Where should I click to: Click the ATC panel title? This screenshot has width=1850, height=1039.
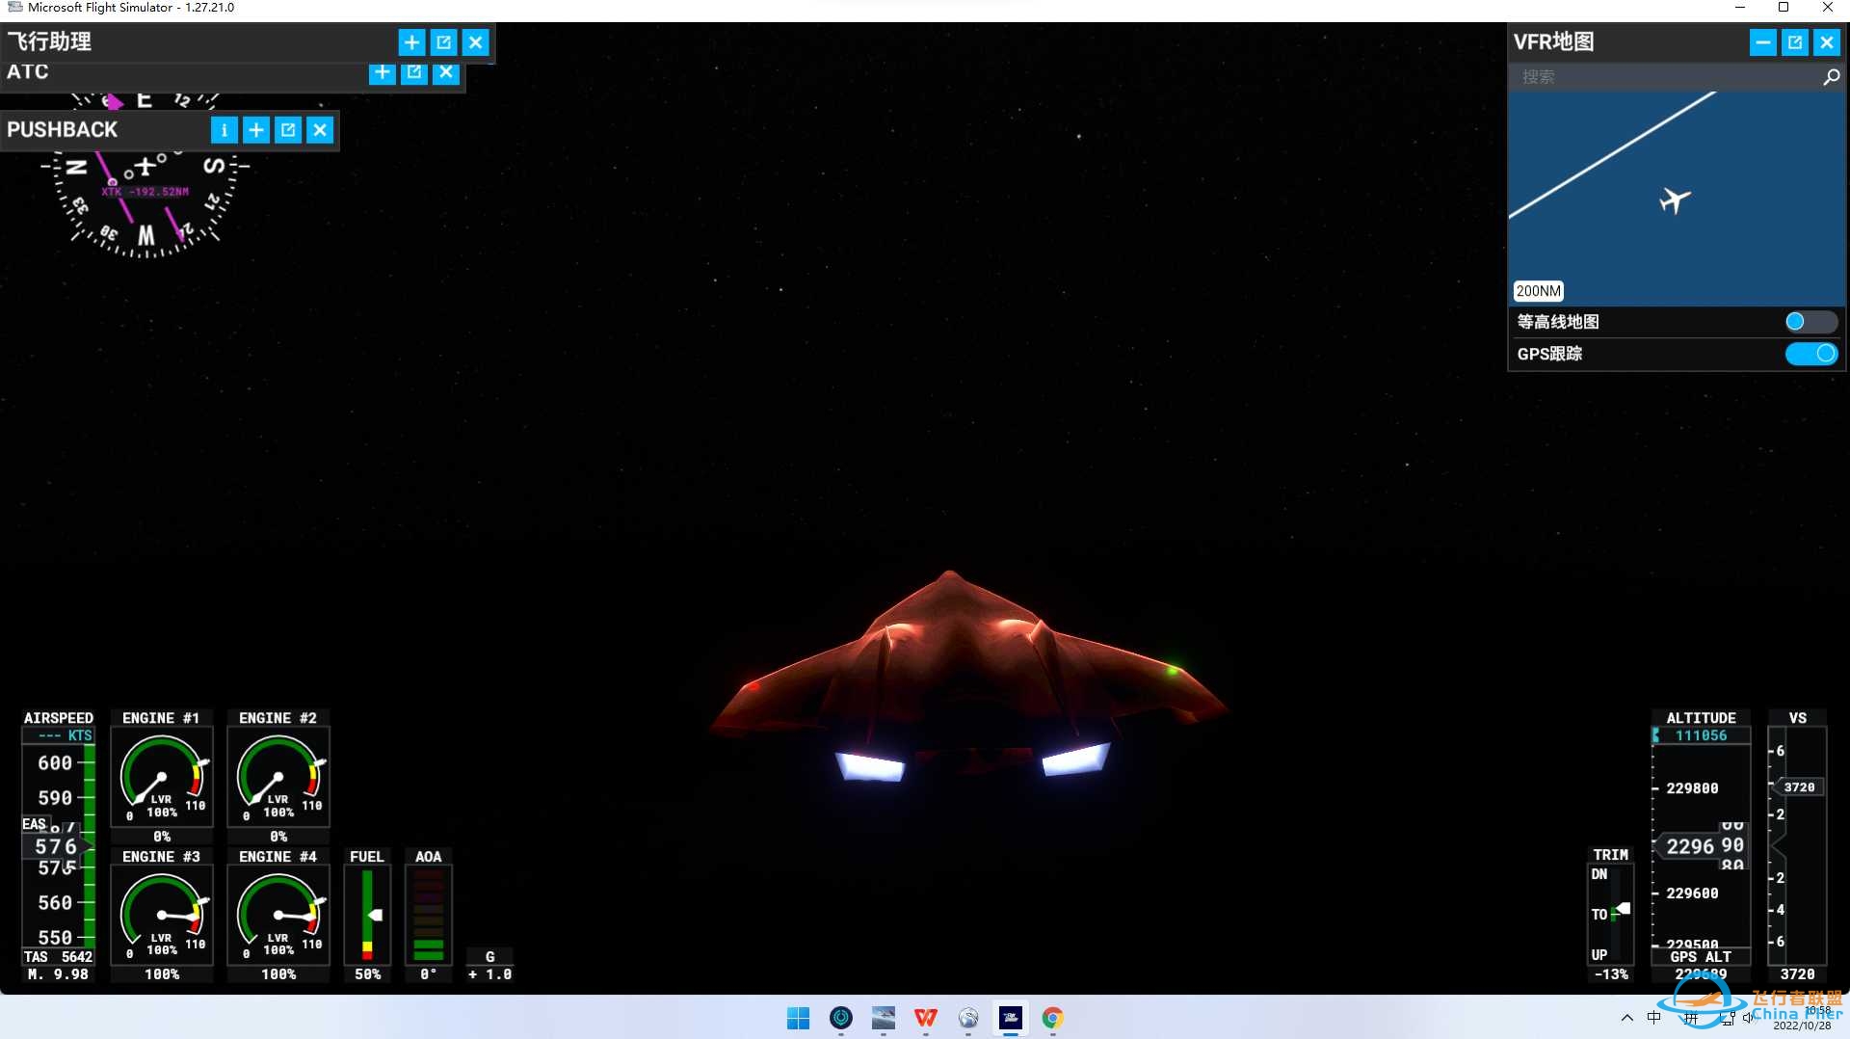coord(27,72)
